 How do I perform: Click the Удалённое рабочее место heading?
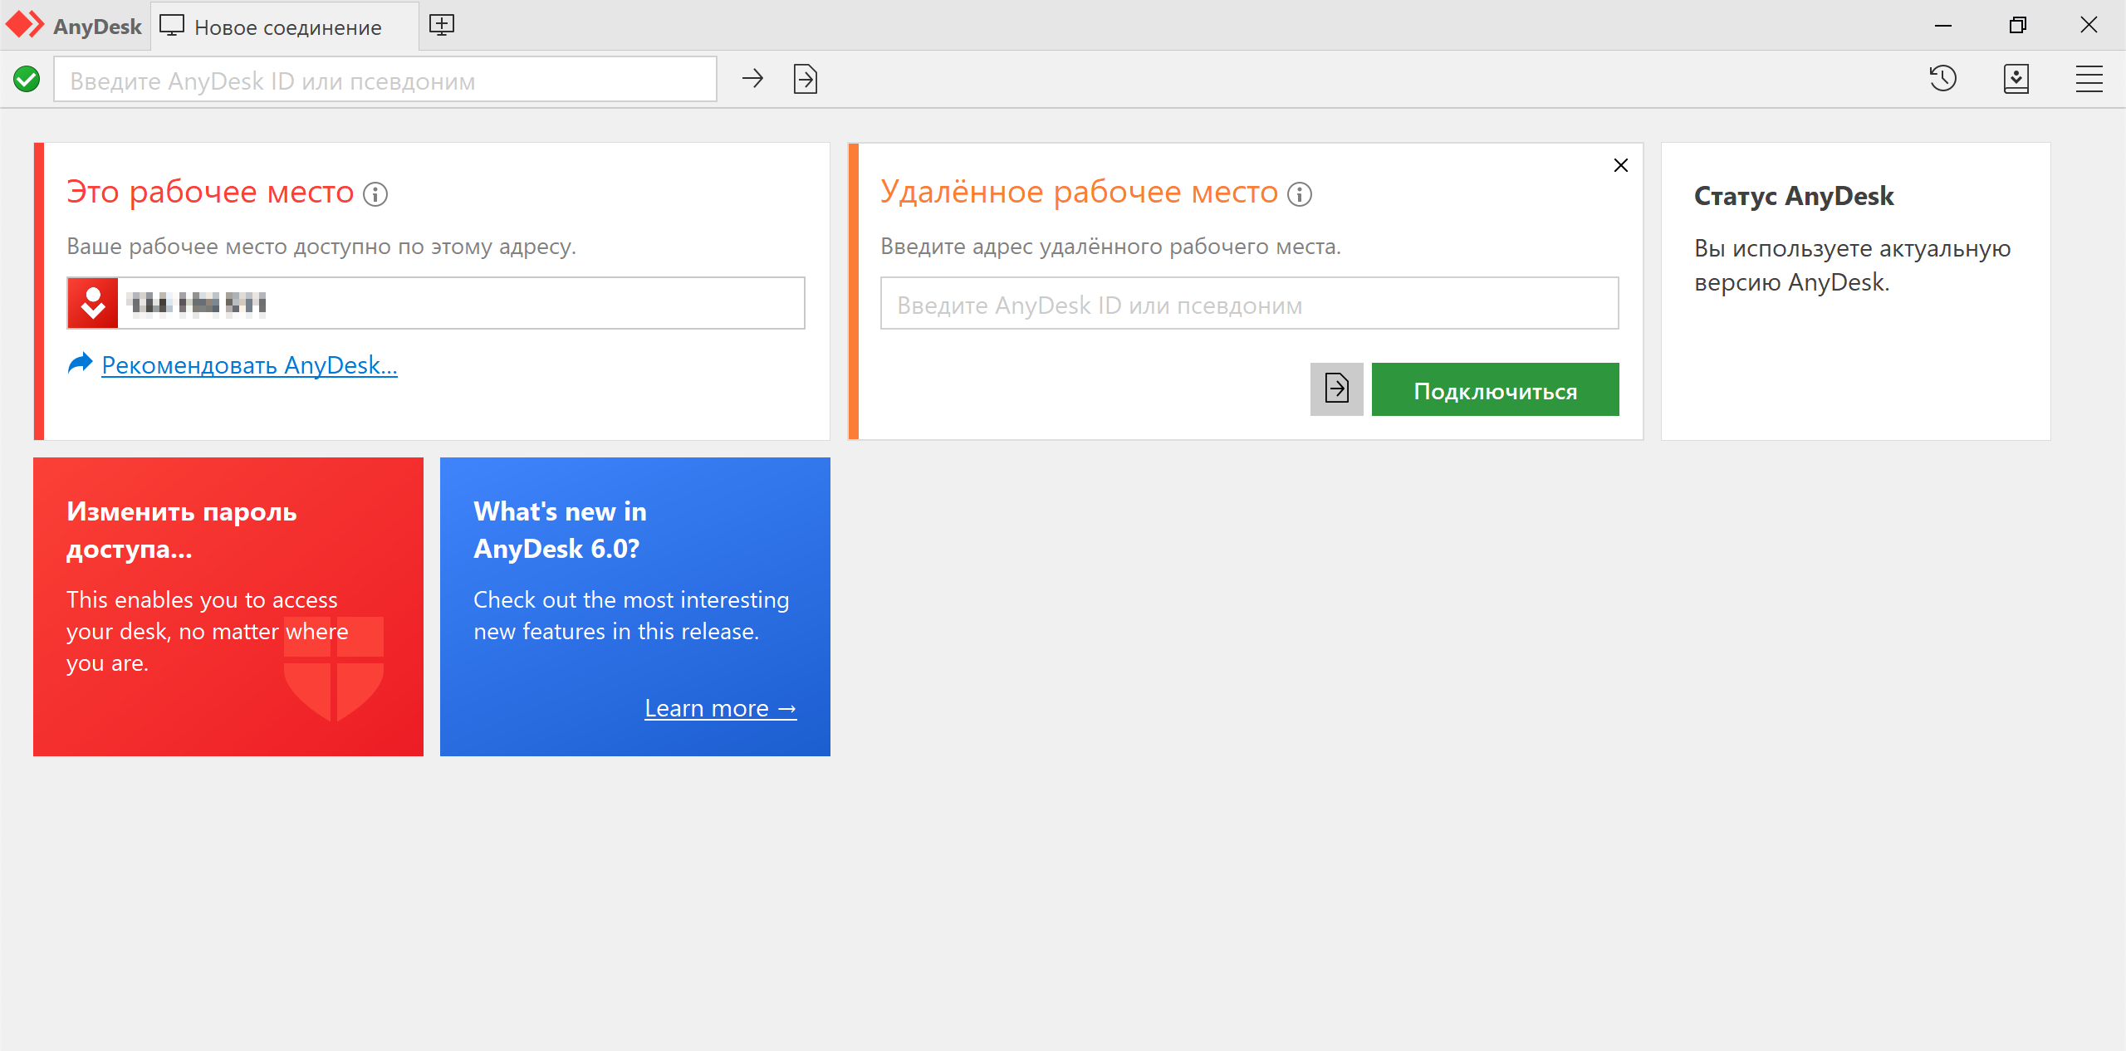[x=1079, y=192]
